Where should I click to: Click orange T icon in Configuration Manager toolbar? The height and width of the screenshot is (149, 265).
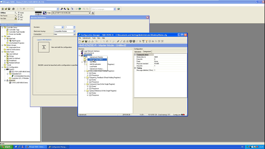click(147, 41)
